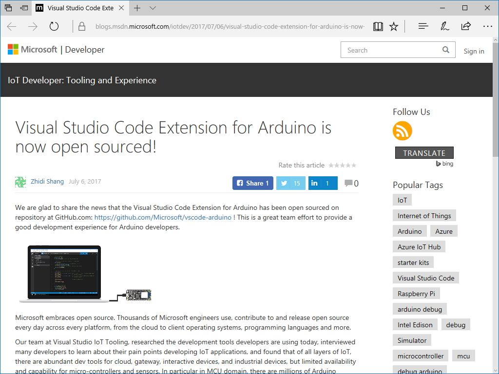Click the bing logo below Translate
Screen dimensions: 499x374
[x=444, y=164]
